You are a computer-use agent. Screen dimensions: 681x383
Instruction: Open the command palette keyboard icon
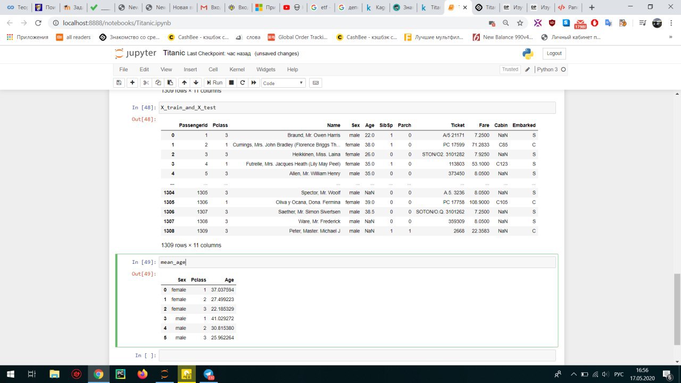point(315,82)
